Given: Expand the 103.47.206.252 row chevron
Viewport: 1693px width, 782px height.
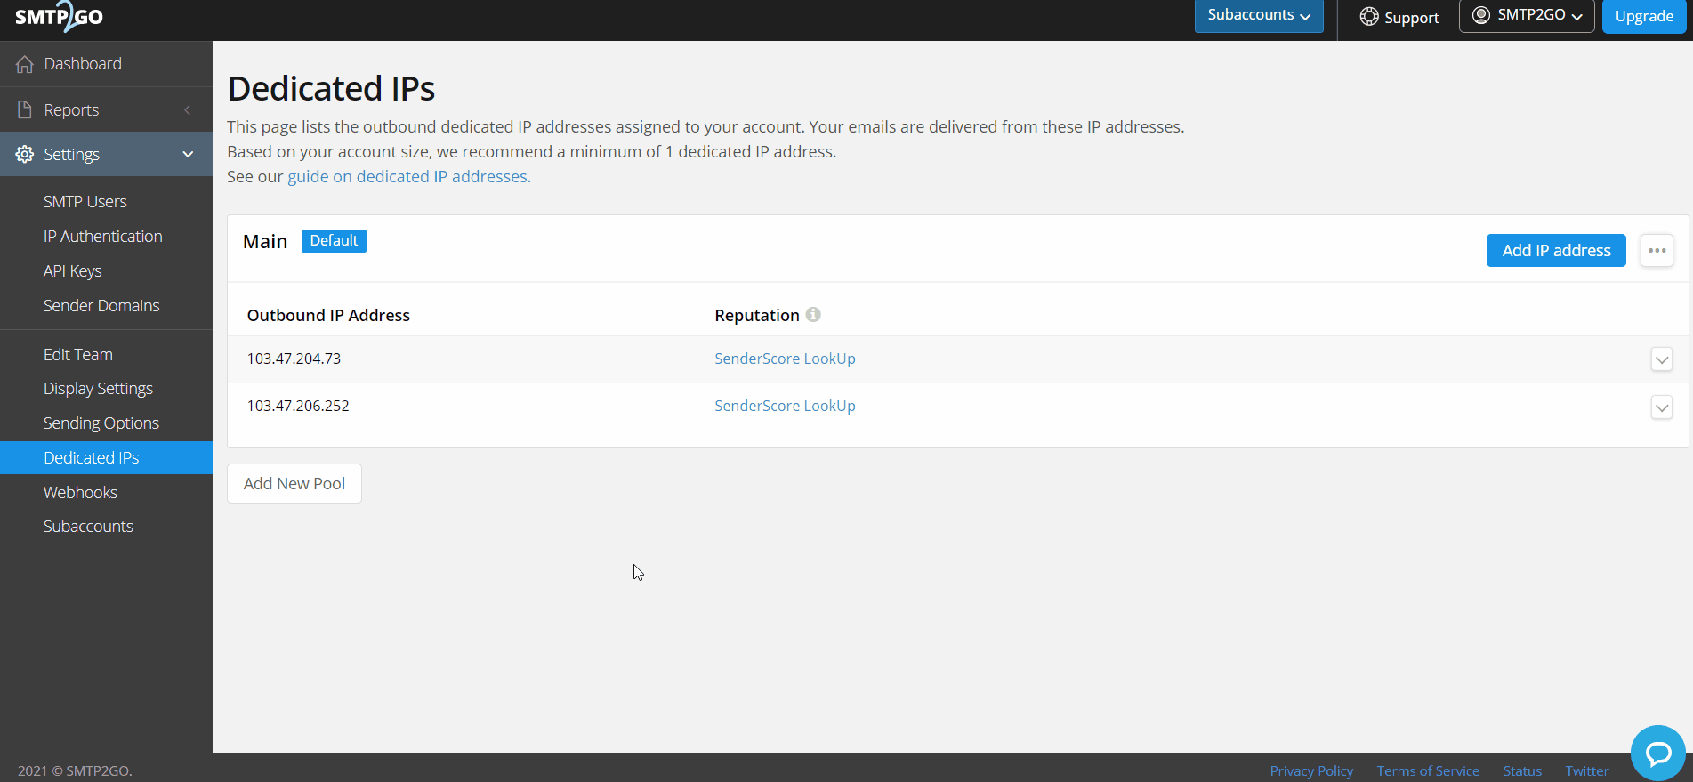Looking at the screenshot, I should click(1661, 407).
